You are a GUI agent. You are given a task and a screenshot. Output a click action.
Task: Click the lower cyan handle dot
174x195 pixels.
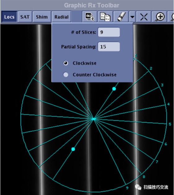[73, 149]
